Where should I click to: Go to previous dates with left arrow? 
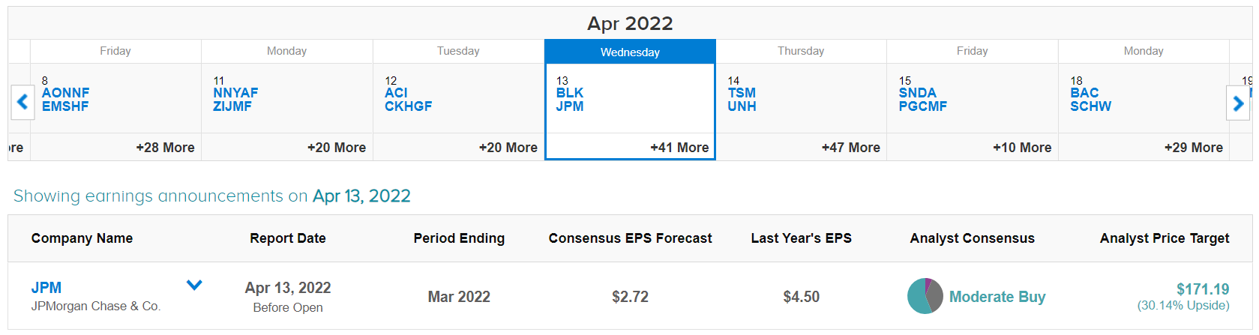click(x=22, y=102)
